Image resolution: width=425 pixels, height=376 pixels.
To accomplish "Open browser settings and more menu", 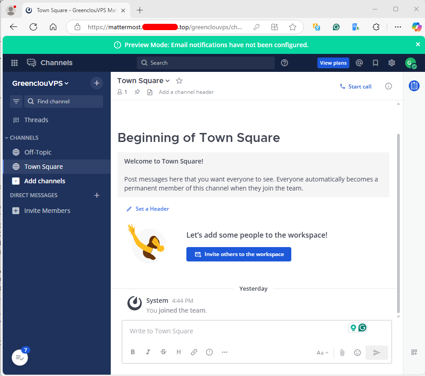I will pos(398,27).
